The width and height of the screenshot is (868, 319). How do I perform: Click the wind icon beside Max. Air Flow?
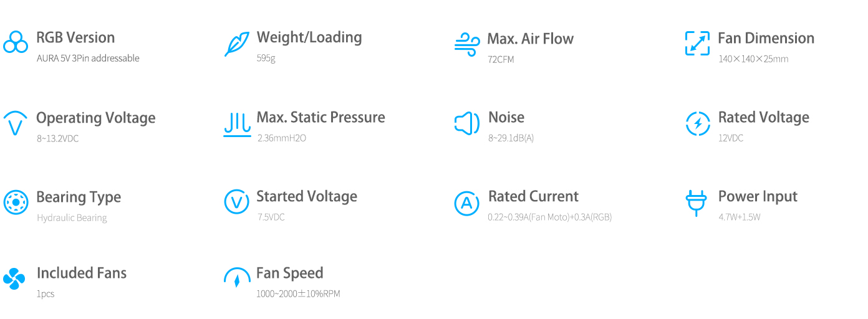(x=467, y=44)
